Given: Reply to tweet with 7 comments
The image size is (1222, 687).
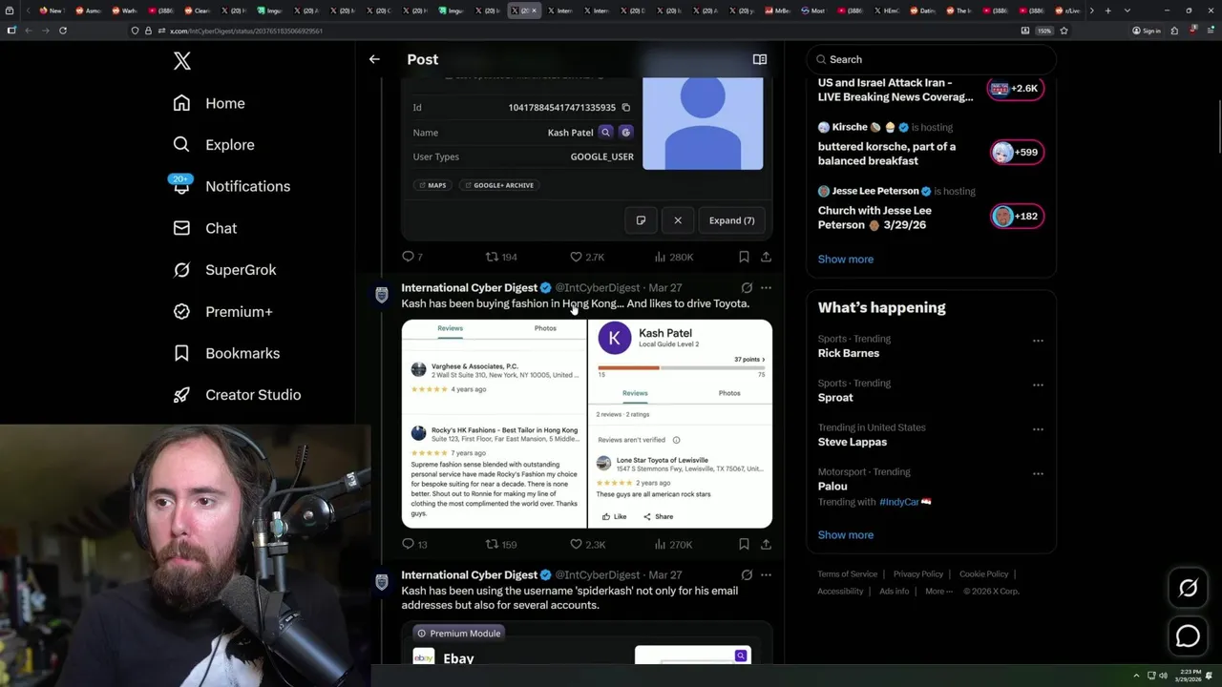Looking at the screenshot, I should (x=412, y=257).
